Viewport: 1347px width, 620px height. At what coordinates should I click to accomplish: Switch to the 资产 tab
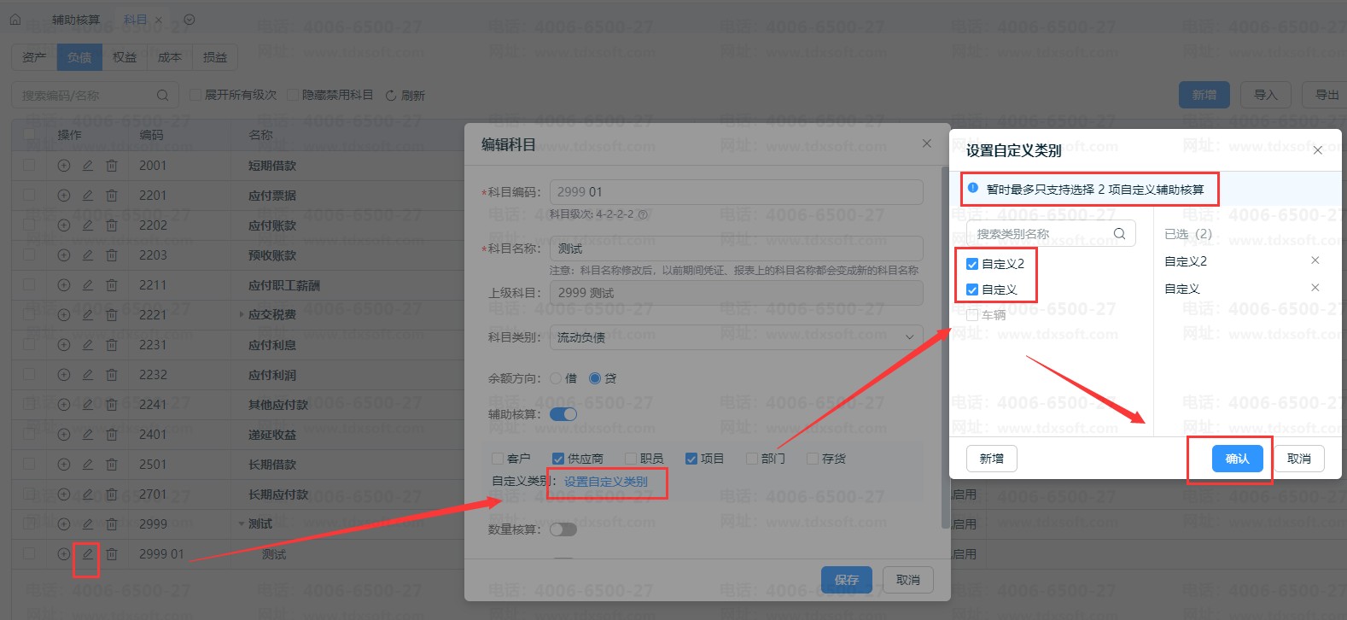[34, 57]
